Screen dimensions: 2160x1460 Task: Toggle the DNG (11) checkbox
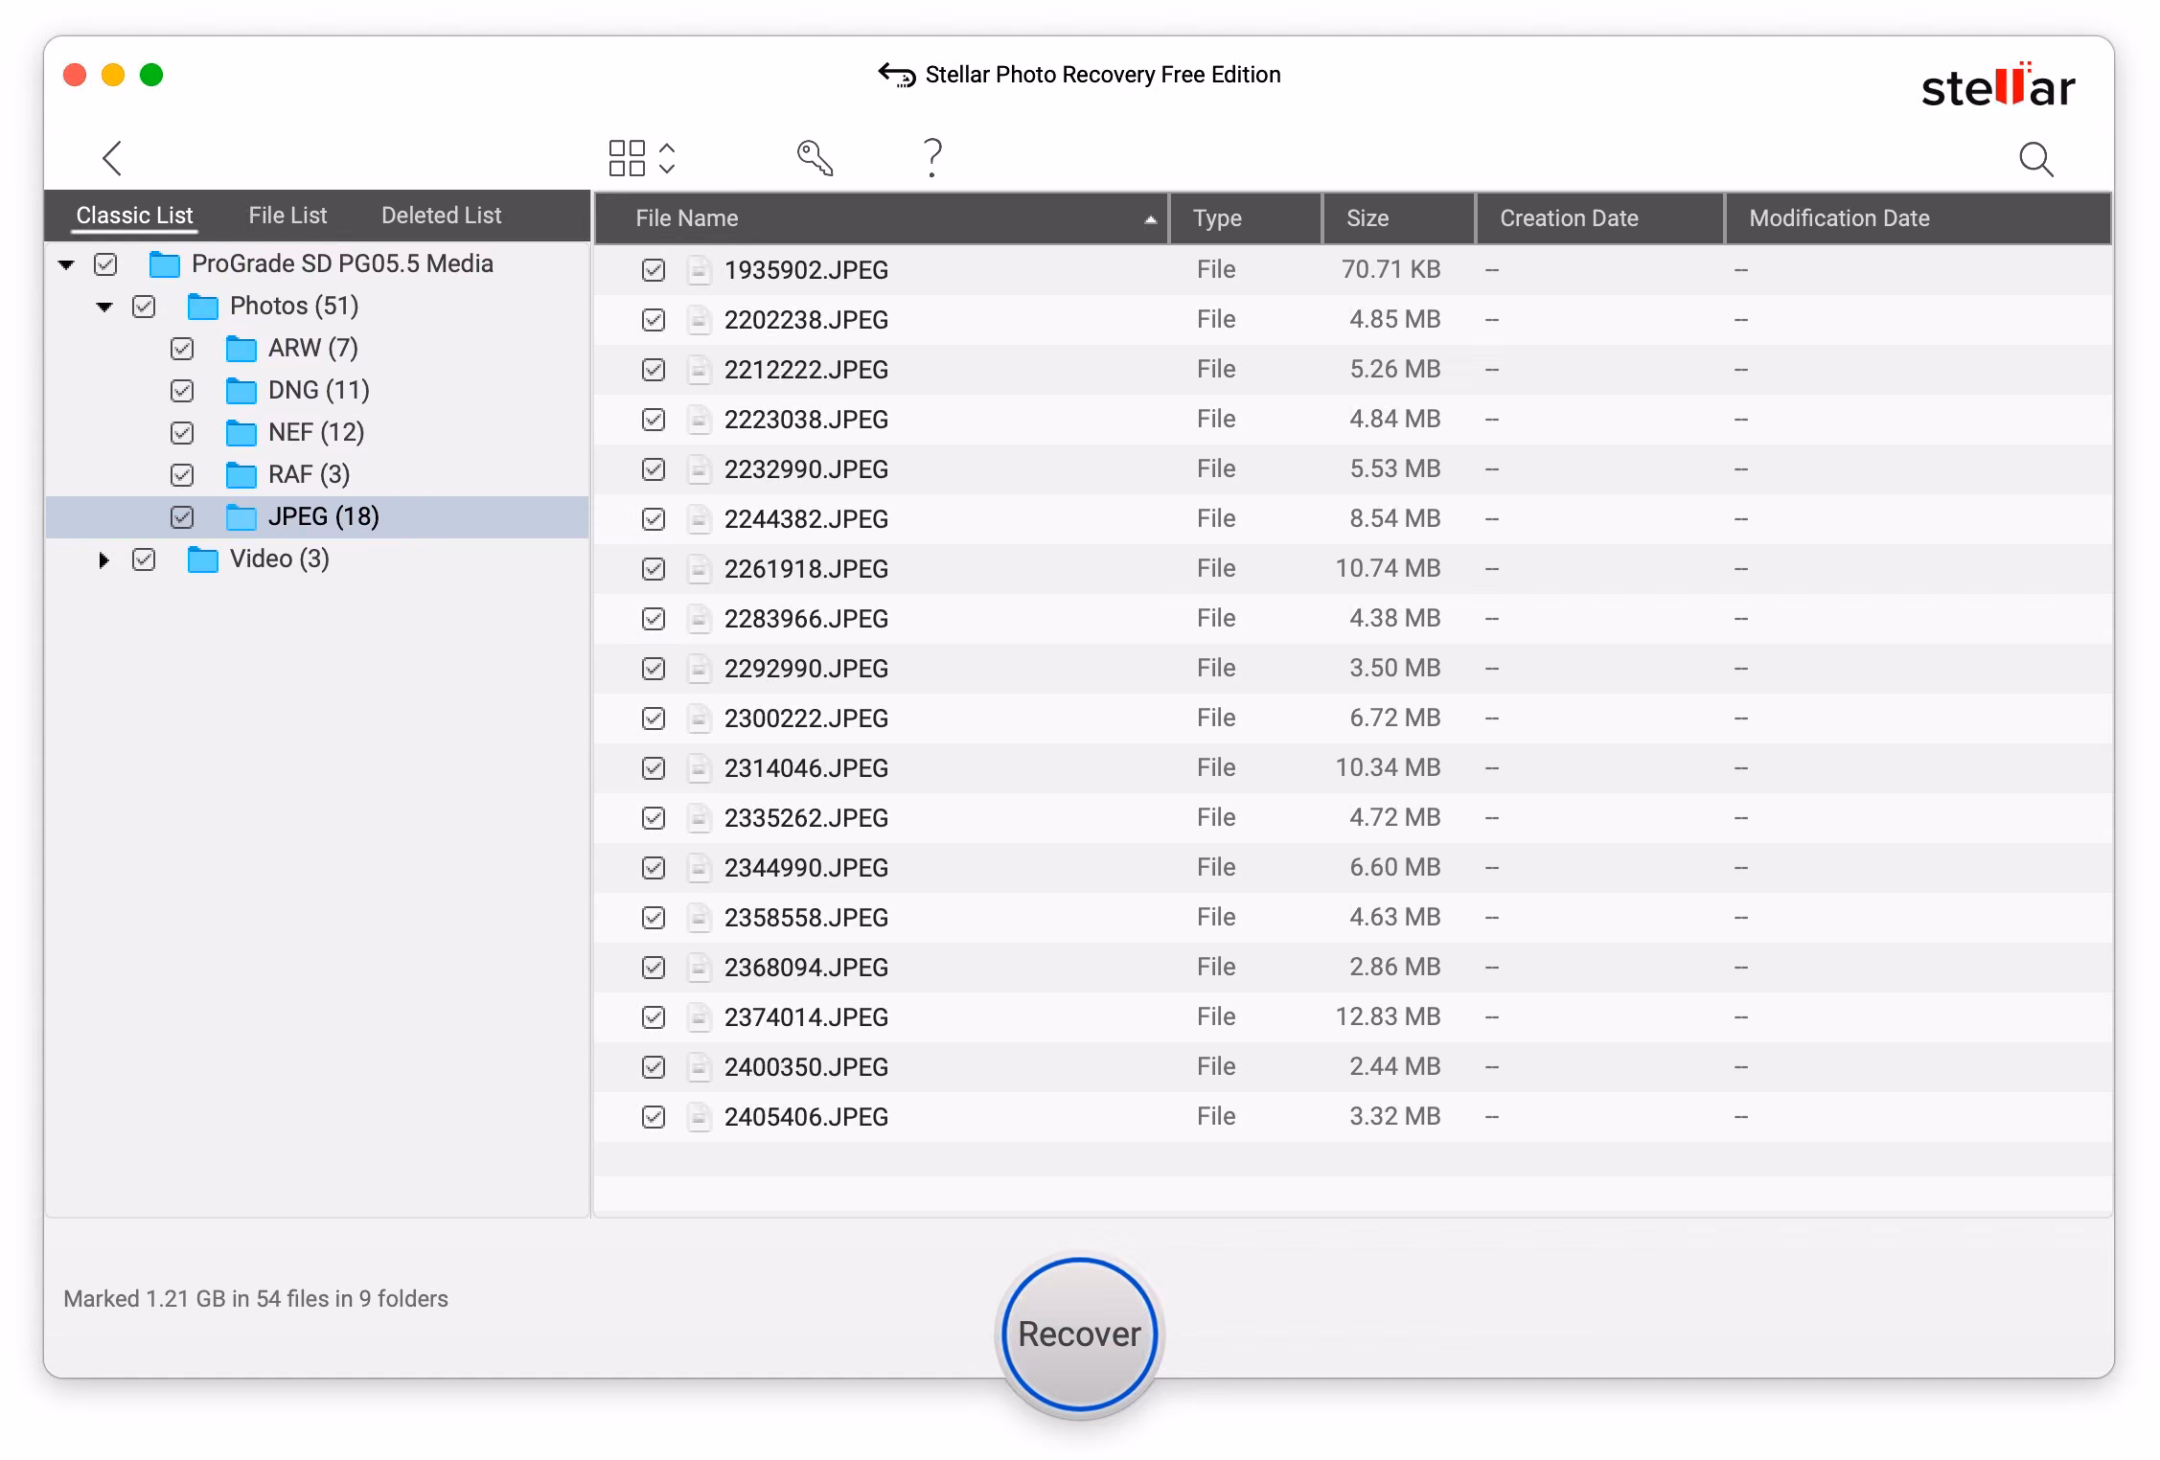tap(182, 391)
